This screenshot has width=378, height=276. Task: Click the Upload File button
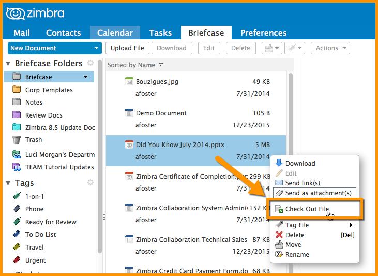[x=127, y=48]
